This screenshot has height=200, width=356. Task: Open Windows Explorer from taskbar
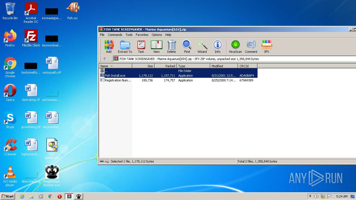pyautogui.click(x=31, y=196)
